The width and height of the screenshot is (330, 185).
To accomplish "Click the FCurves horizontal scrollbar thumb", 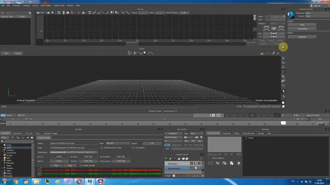I will coord(132,44).
